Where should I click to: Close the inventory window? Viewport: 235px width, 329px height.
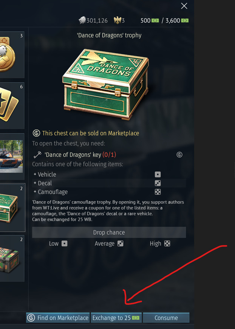pos(184,6)
